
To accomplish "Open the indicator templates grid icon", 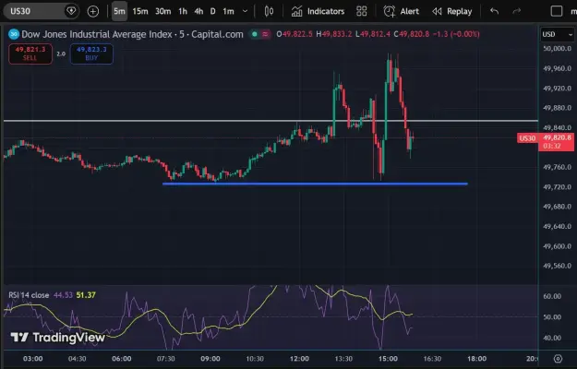I will click(362, 11).
